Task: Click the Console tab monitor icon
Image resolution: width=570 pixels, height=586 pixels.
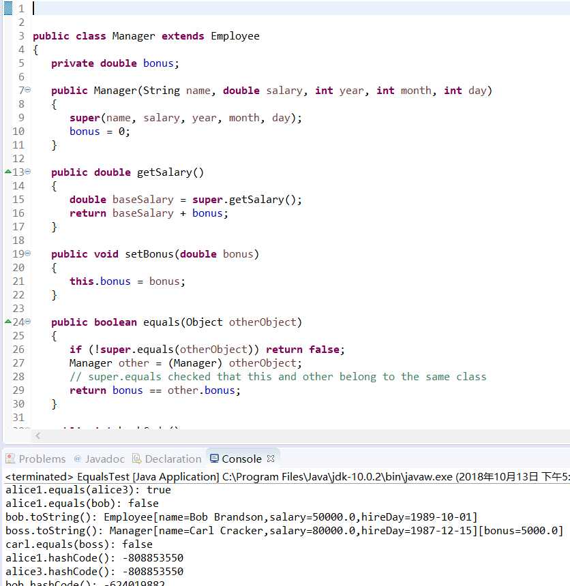Action: coord(214,459)
